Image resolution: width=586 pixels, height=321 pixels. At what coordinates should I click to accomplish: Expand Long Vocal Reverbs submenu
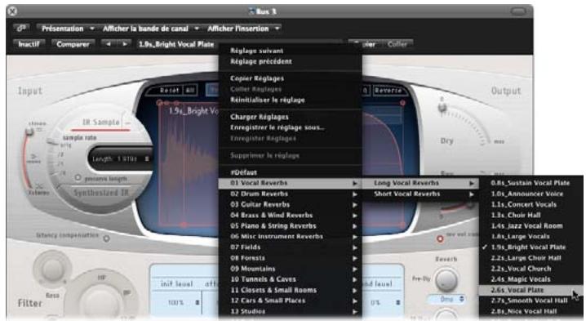coord(420,183)
